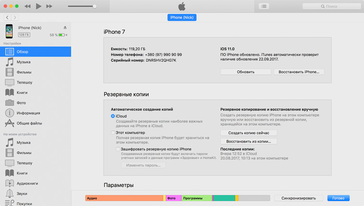The height and width of the screenshot is (206, 364).
Task: Click Фильмы film icon under На моем устройстве
Action: pyautogui.click(x=10, y=152)
